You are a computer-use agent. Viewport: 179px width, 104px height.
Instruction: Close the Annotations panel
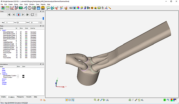pyautogui.click(x=43, y=64)
